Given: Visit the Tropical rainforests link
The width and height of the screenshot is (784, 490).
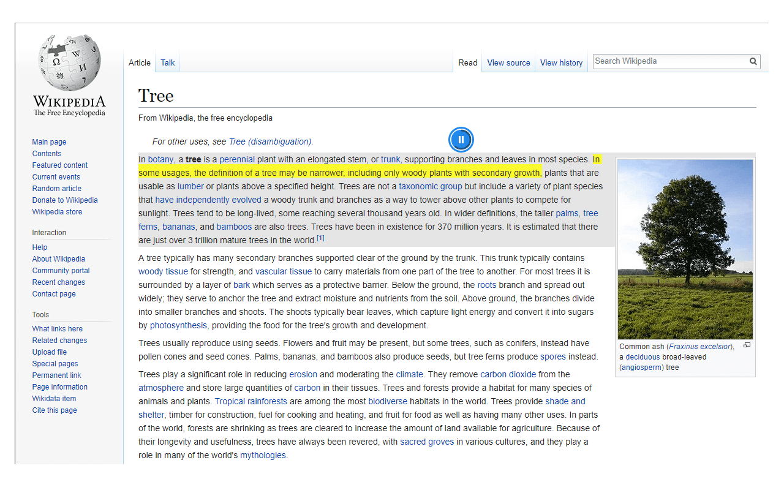Looking at the screenshot, I should tap(251, 401).
